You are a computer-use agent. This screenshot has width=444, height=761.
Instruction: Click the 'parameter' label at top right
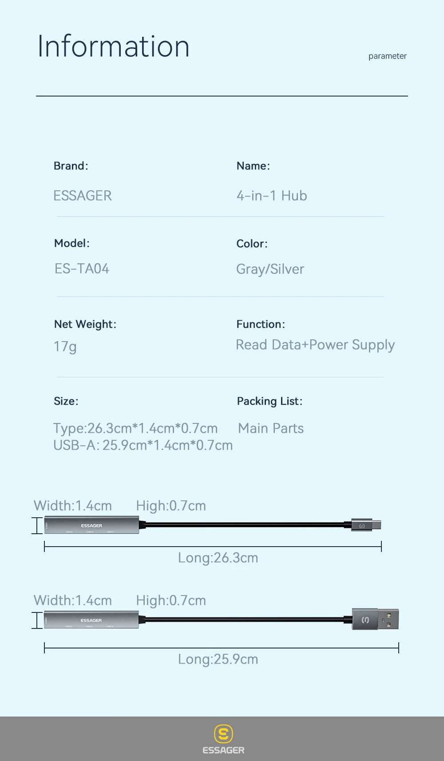click(x=387, y=56)
